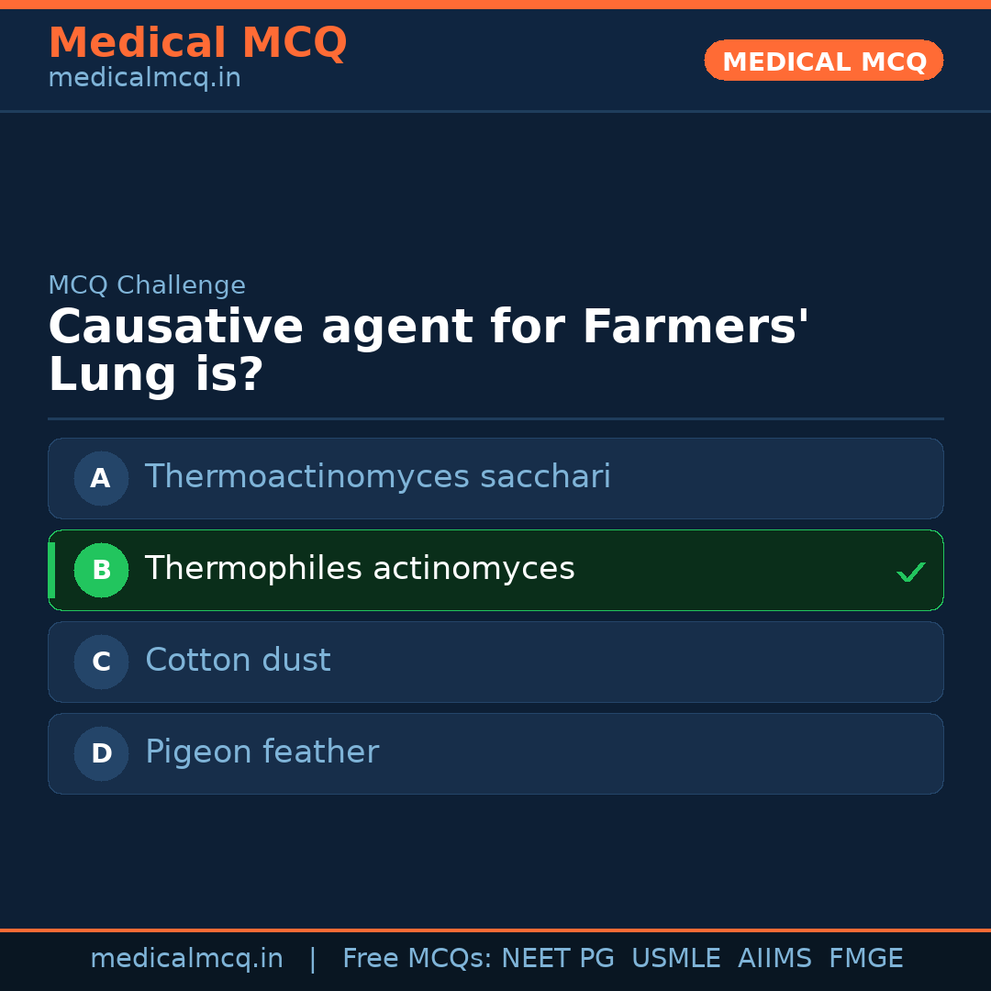Click the MCQ Challenge label
The width and height of the screenshot is (991, 991).
[x=147, y=285]
